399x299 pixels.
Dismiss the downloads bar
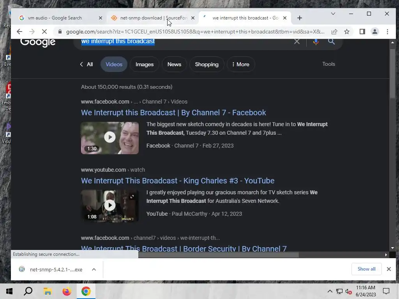click(x=388, y=269)
